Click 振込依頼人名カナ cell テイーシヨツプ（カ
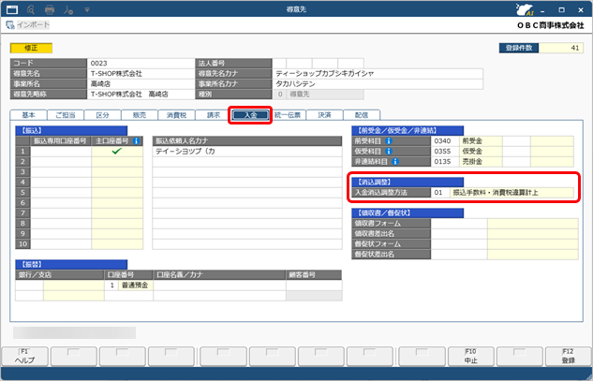This screenshot has height=381, width=593. [247, 152]
